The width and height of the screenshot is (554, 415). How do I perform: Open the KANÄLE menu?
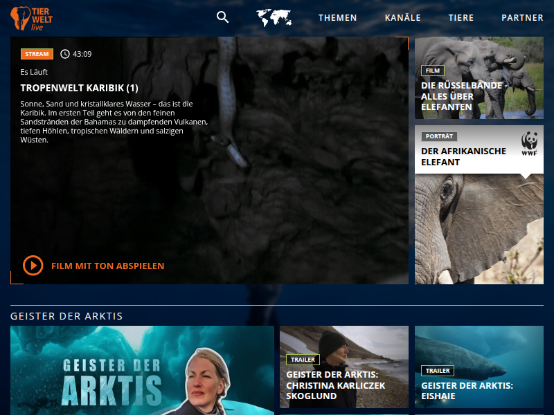pyautogui.click(x=402, y=18)
